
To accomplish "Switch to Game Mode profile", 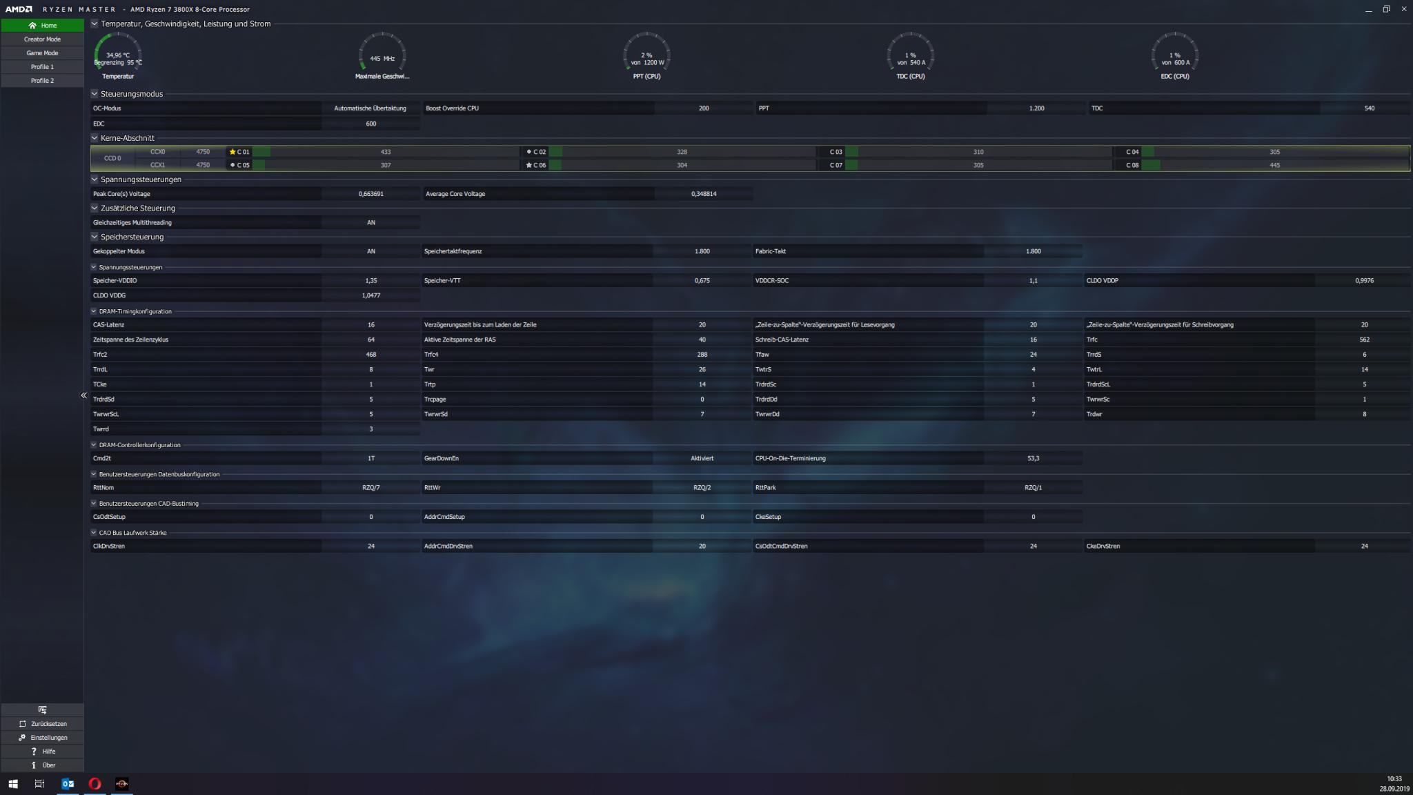I will click(x=42, y=53).
